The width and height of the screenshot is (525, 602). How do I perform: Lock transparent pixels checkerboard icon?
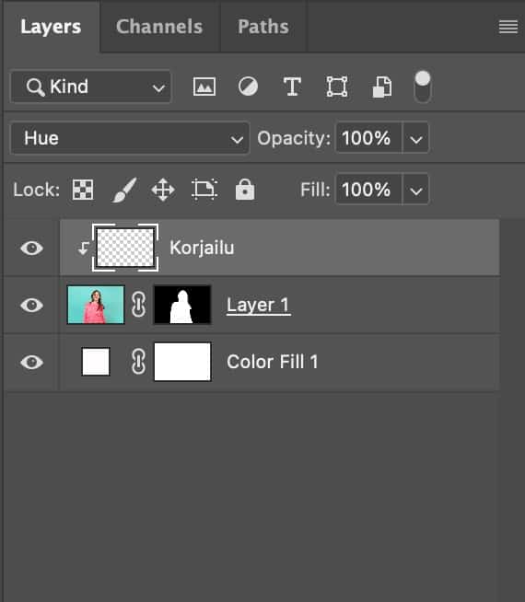83,190
